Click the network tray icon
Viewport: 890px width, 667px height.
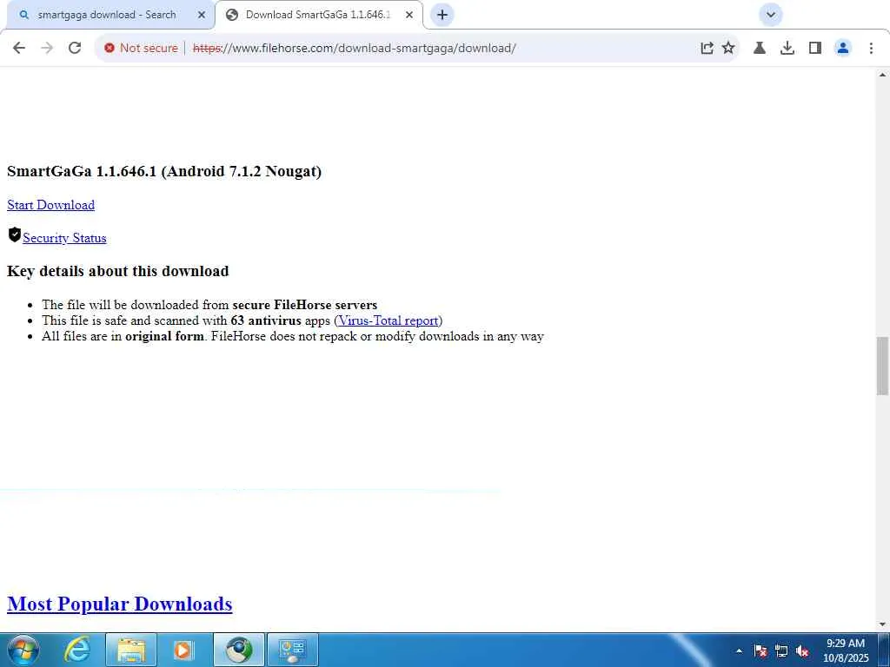pyautogui.click(x=781, y=650)
